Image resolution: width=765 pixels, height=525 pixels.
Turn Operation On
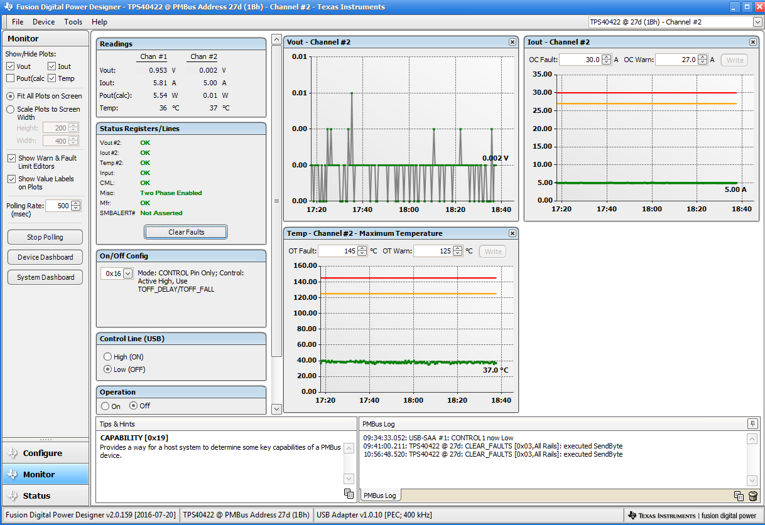click(x=105, y=406)
